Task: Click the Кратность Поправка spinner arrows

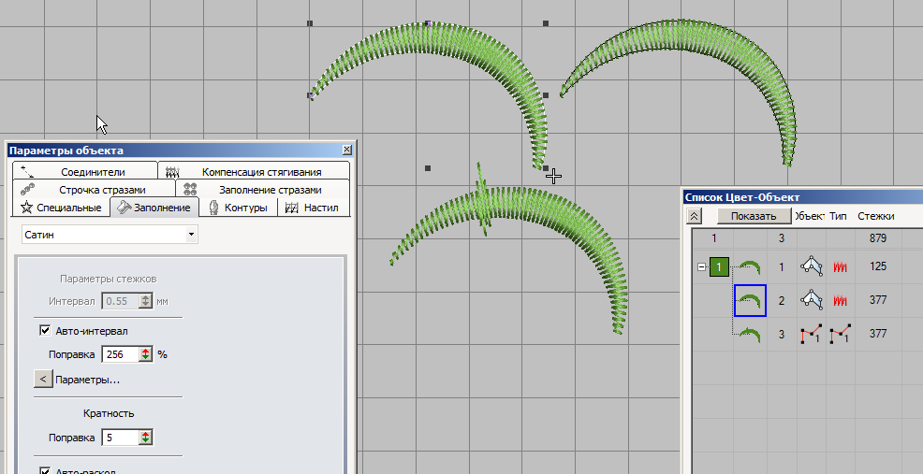Action: pyautogui.click(x=145, y=438)
